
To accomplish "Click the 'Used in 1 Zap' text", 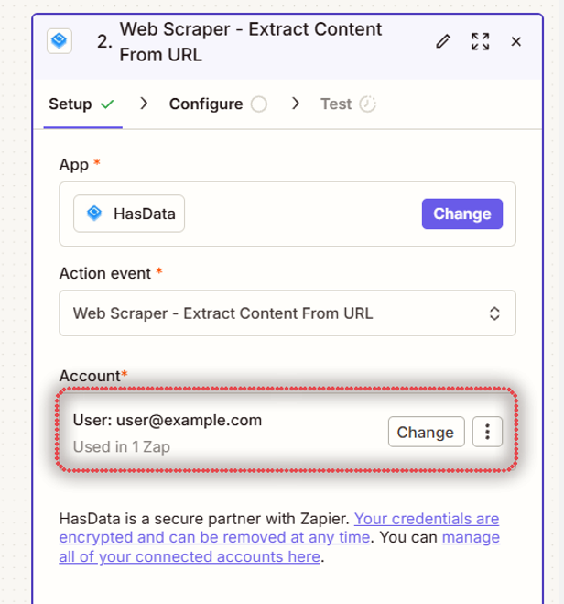I will pos(122,447).
